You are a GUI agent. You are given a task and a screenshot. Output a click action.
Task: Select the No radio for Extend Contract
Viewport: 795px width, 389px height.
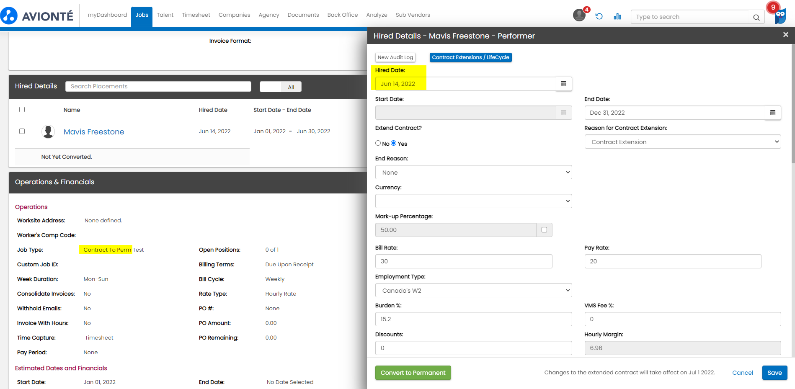378,143
